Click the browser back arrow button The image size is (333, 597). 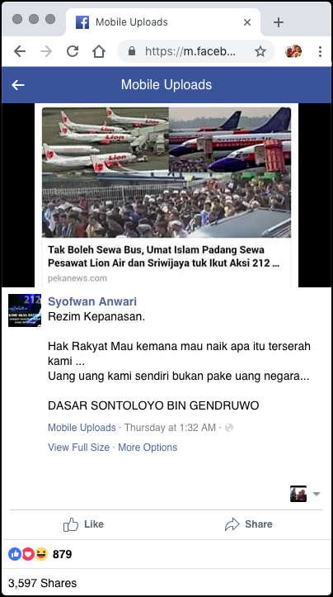pyautogui.click(x=20, y=51)
